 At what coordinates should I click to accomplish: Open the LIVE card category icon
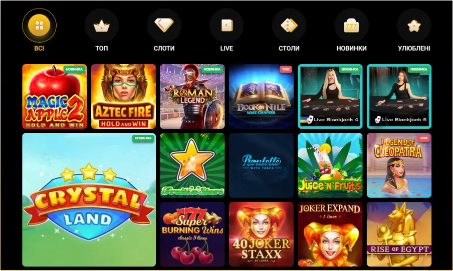[226, 26]
